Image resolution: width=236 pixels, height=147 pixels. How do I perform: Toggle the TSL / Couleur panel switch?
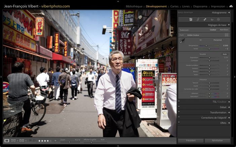179,102
